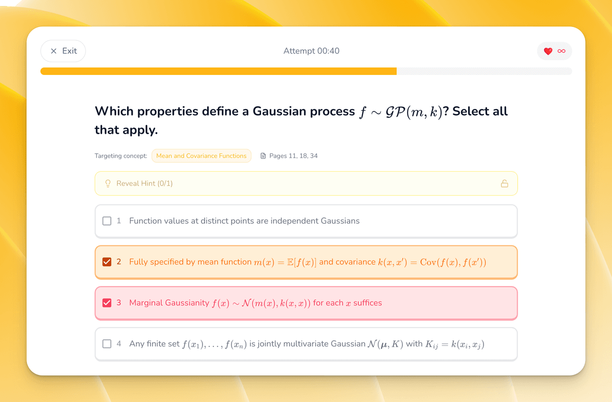Check option 1 checkbox about independent Gaussians
The height and width of the screenshot is (402, 612).
(x=107, y=221)
